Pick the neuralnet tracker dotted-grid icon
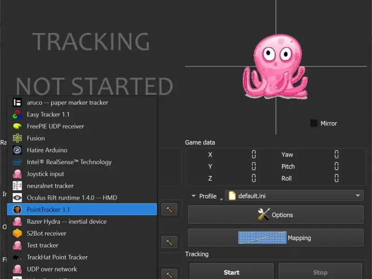The image size is (372, 279). click(17, 186)
